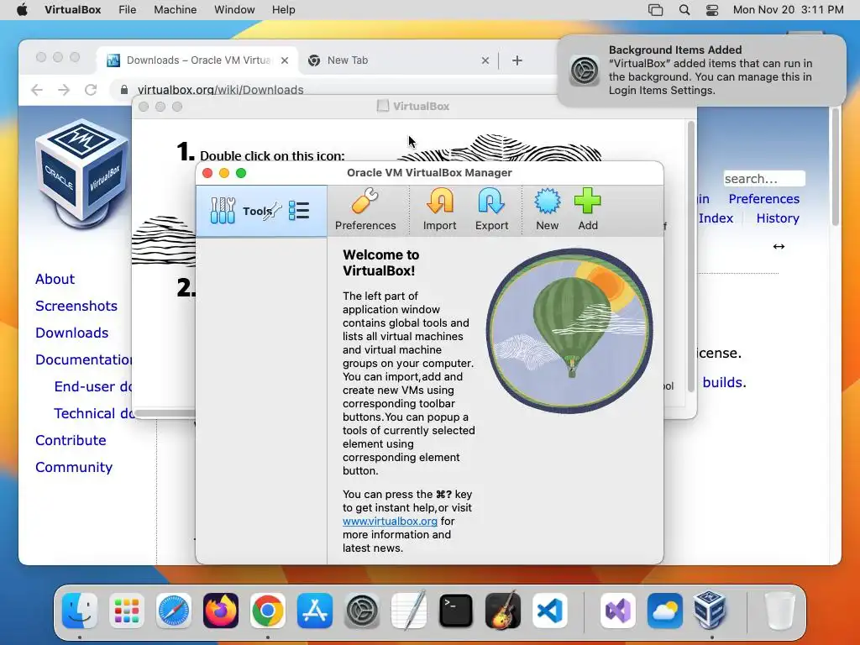860x645 pixels.
Task: Open the Downloads link in the site sidebar
Action: click(72, 333)
